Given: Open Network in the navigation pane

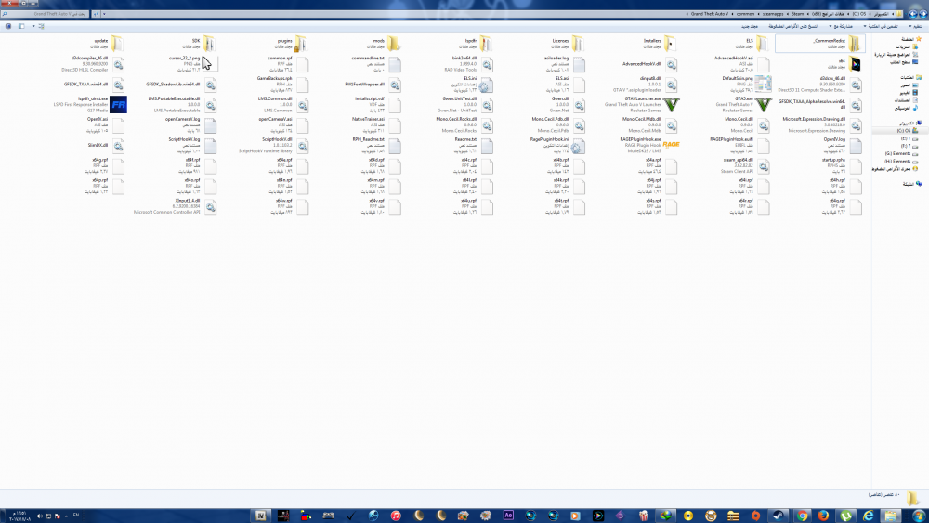Looking at the screenshot, I should click(x=912, y=184).
